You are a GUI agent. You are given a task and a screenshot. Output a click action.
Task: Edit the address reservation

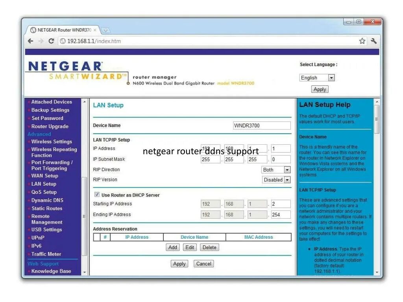(190, 248)
